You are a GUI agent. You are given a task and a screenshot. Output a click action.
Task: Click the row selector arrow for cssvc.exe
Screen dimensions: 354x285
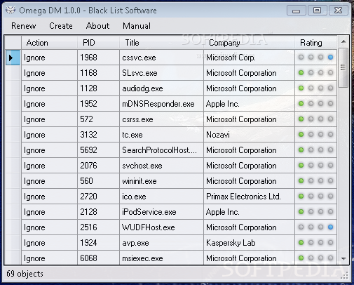click(13, 58)
